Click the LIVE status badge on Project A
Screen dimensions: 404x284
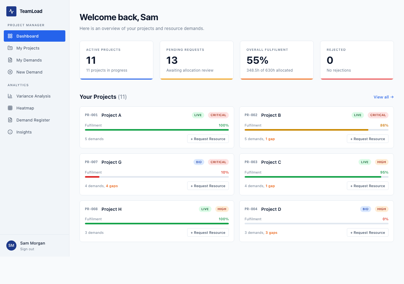pos(198,115)
